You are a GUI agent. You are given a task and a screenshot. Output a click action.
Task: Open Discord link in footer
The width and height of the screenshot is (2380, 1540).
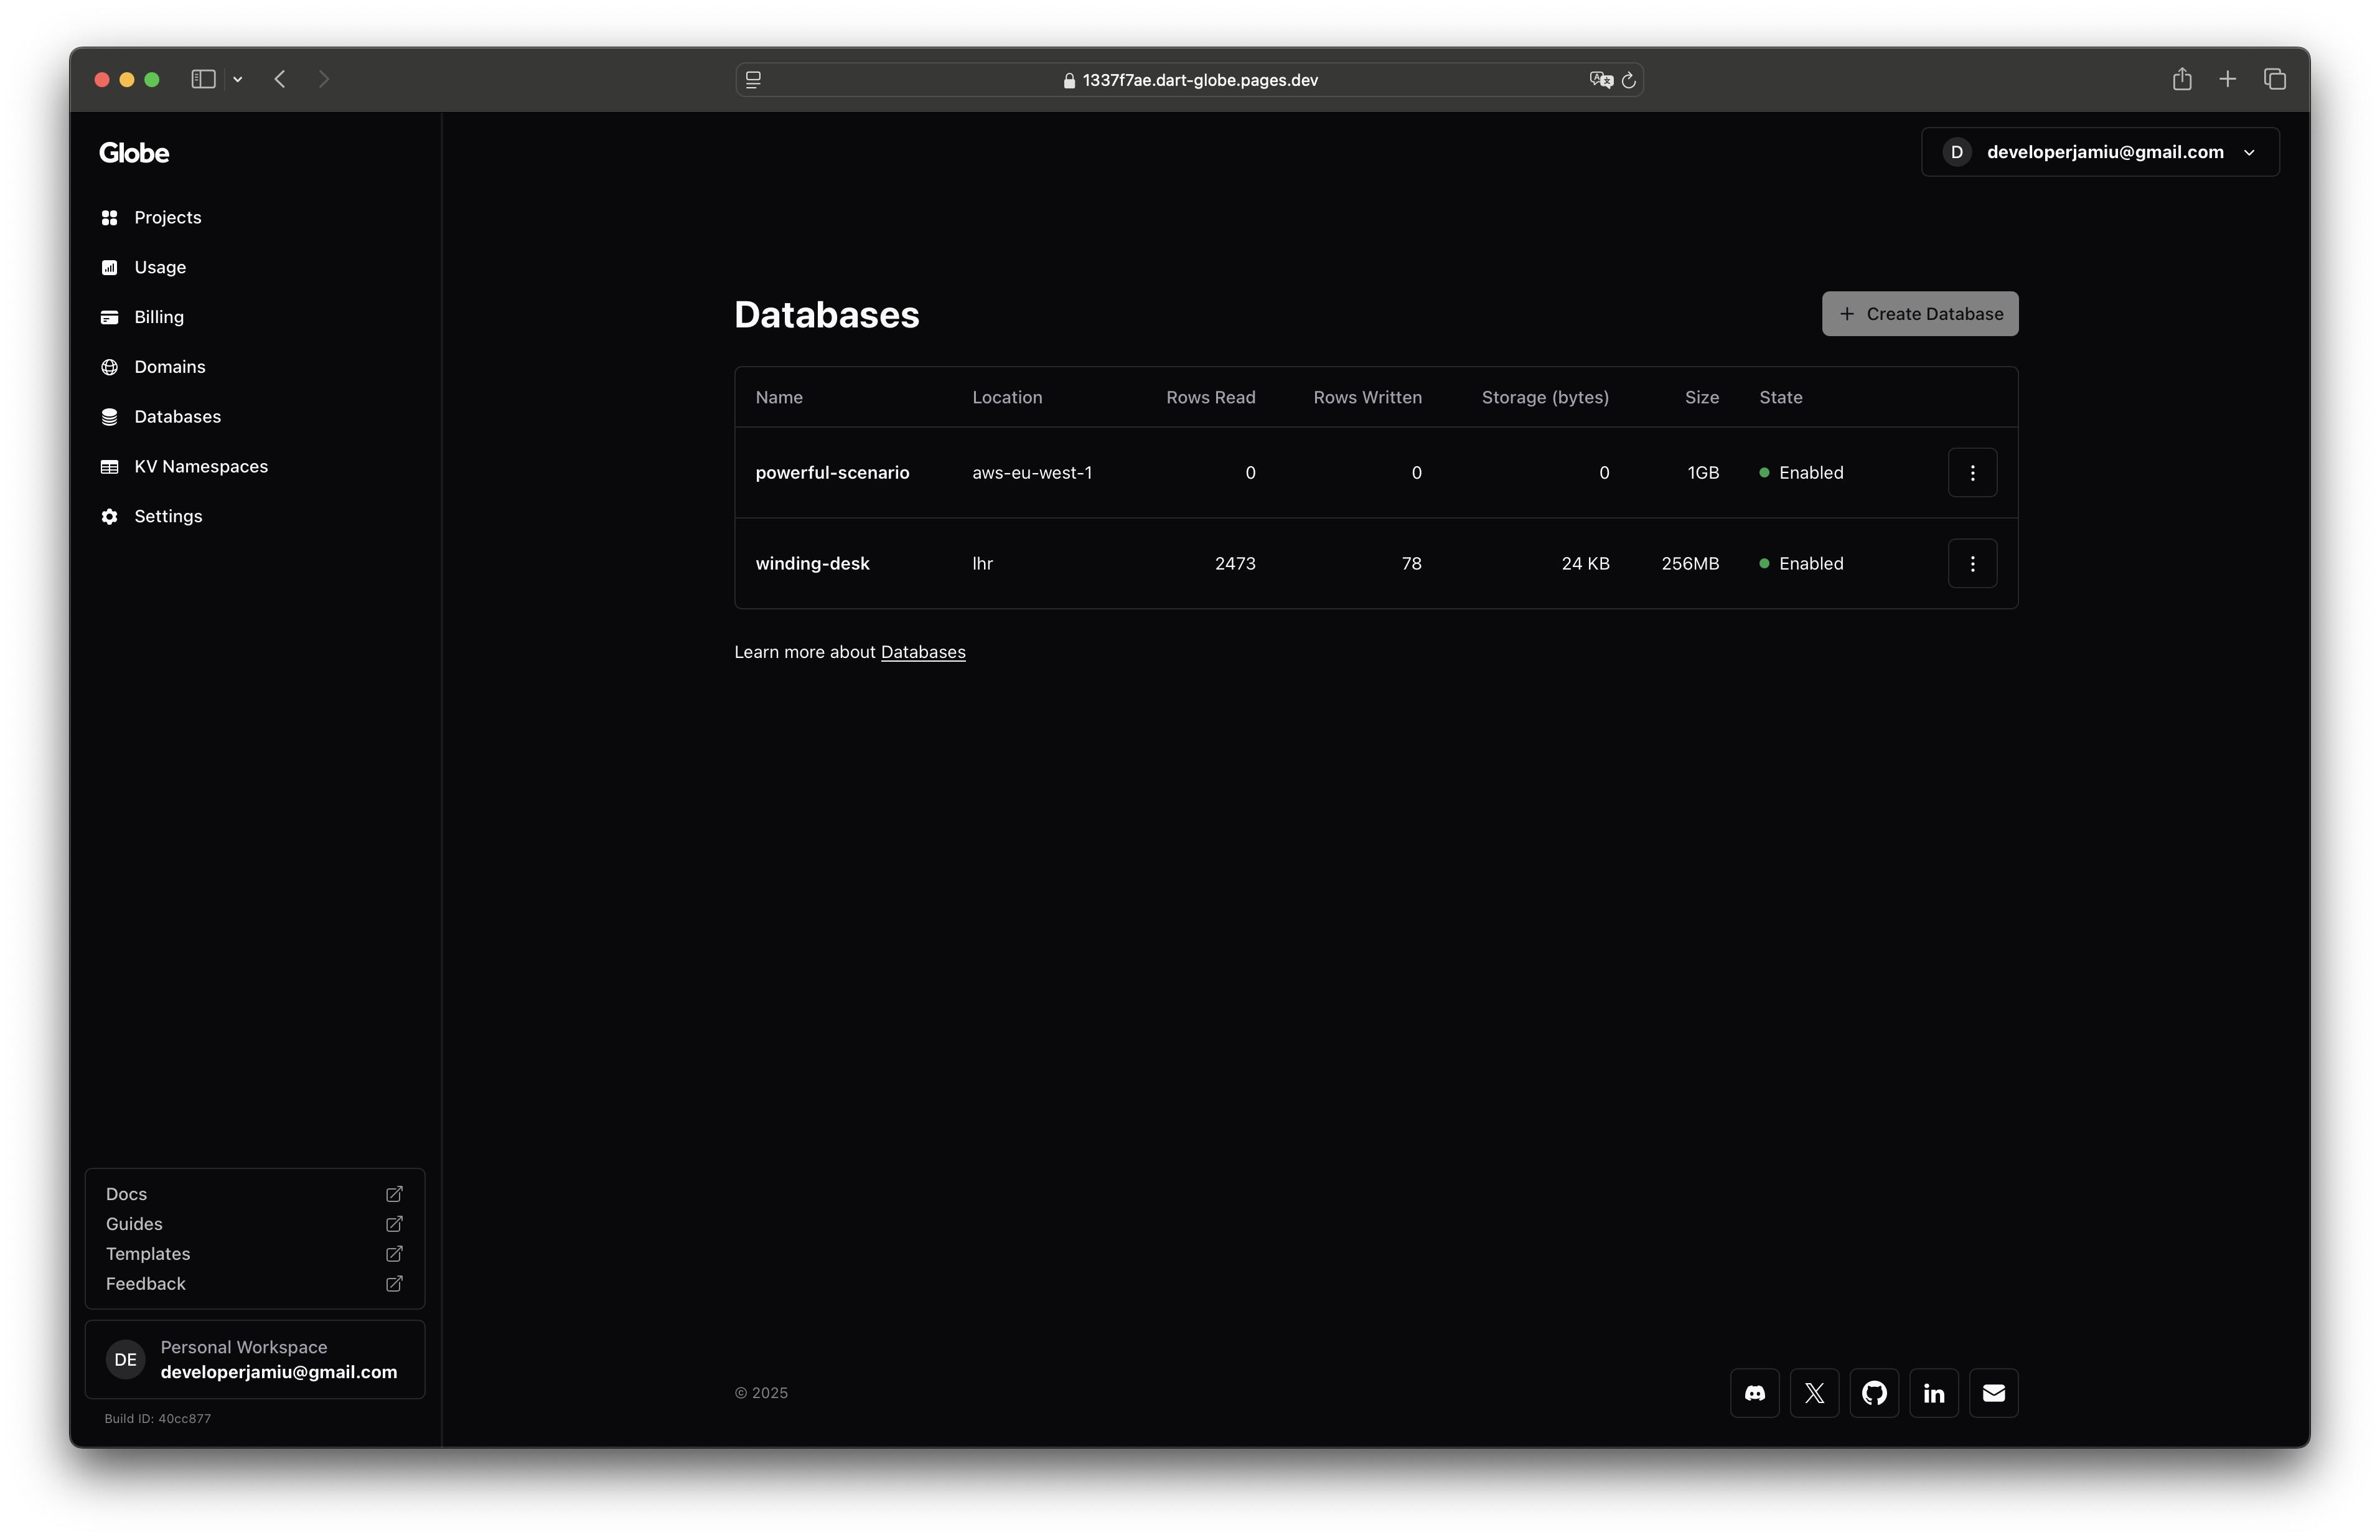[1755, 1392]
